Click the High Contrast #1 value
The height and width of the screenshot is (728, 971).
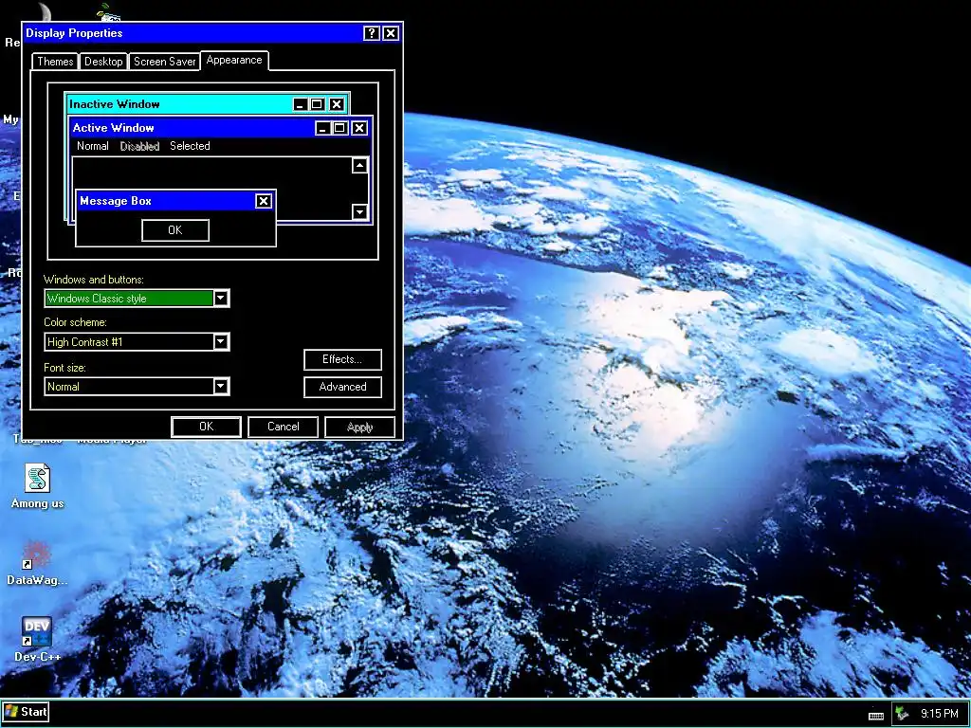84,341
